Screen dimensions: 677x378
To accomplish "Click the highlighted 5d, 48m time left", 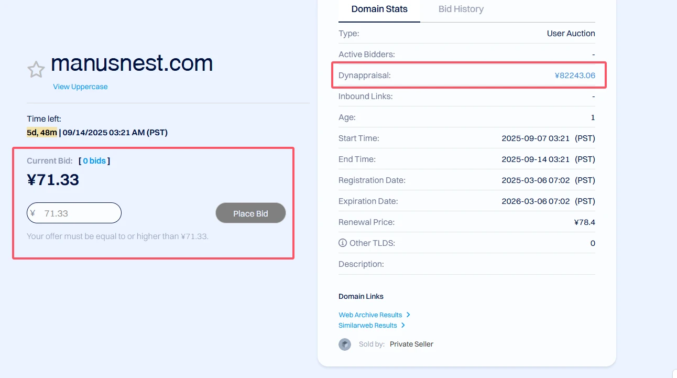I will 42,133.
